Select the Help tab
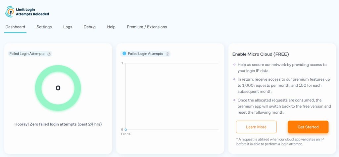This screenshot has width=339, height=157. [111, 27]
